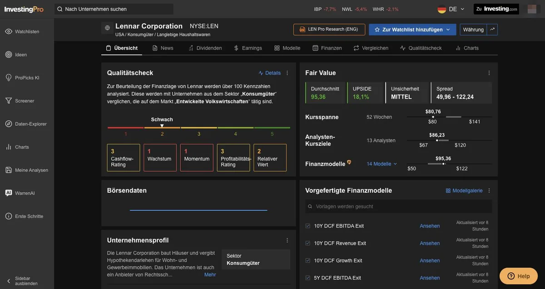This screenshot has width=545, height=289.
Task: Focus the Nach Unternehmen suchen search field
Action: click(114, 9)
